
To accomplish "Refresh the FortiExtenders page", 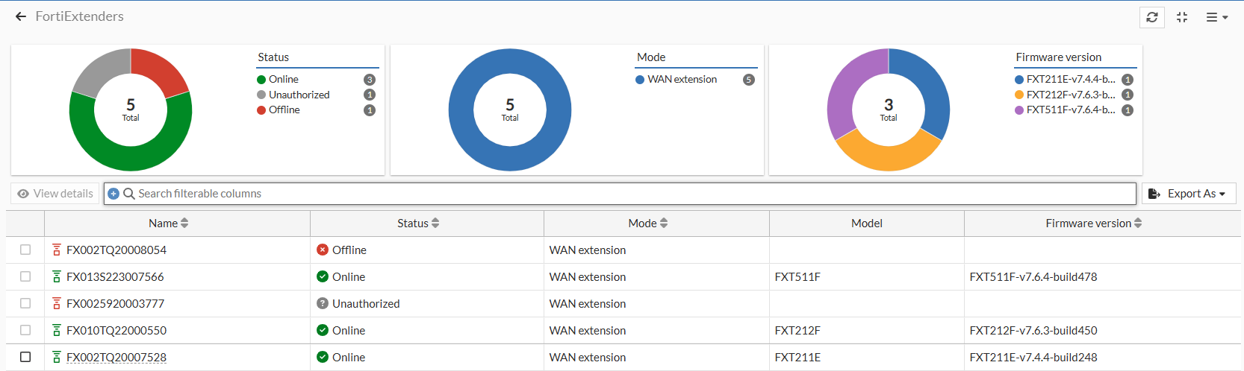I will click(1152, 17).
